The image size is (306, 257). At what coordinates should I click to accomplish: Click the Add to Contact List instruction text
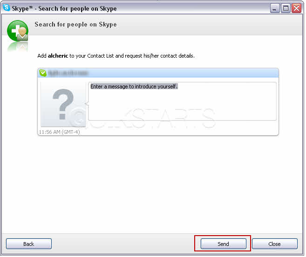(x=116, y=56)
